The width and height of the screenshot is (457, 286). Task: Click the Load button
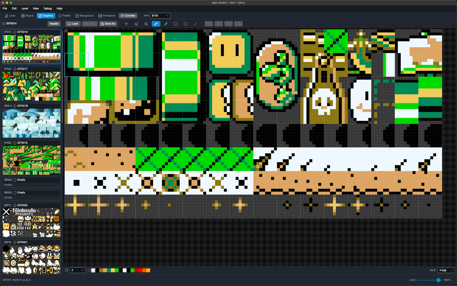tap(73, 24)
